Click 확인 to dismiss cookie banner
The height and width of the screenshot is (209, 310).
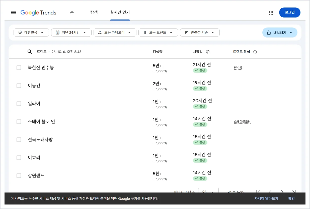291,198
